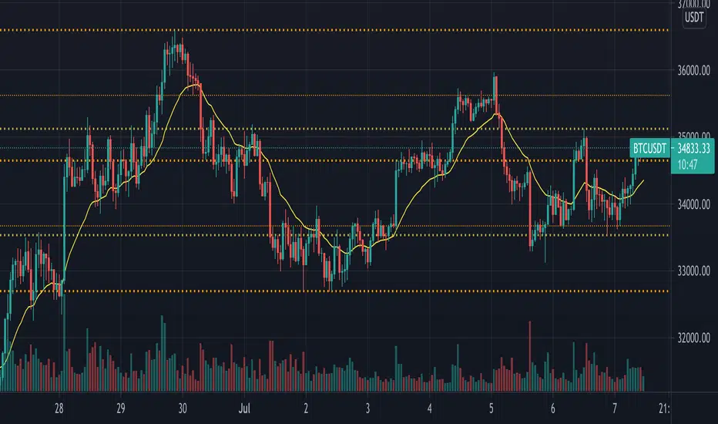Screen dimensions: 718x424
Task: Click date 29 on the time axis
Action: tap(121, 407)
